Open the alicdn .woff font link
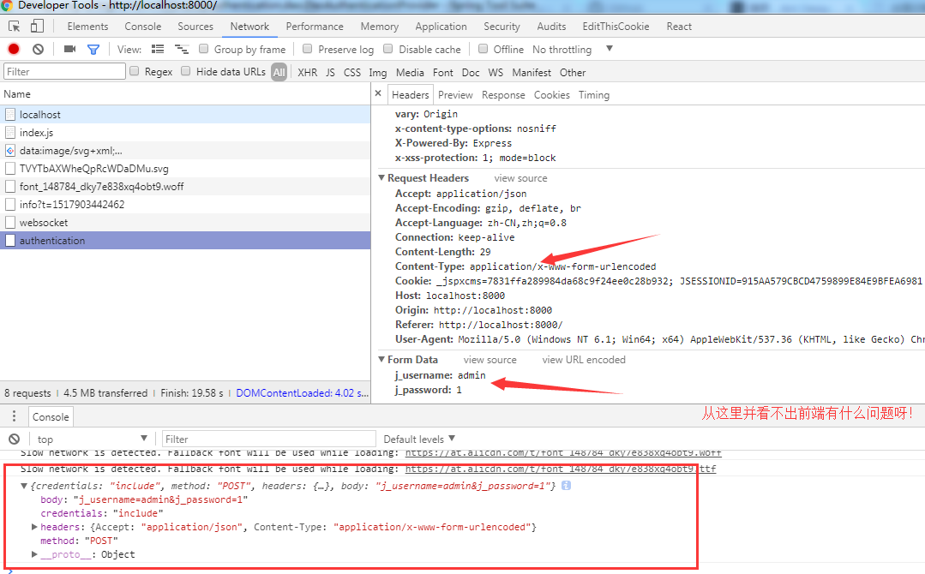 point(563,452)
